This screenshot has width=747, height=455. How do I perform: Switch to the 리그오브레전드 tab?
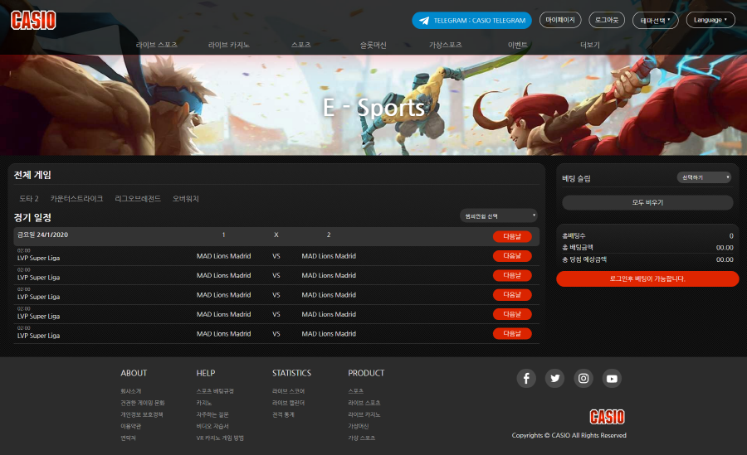tap(138, 199)
